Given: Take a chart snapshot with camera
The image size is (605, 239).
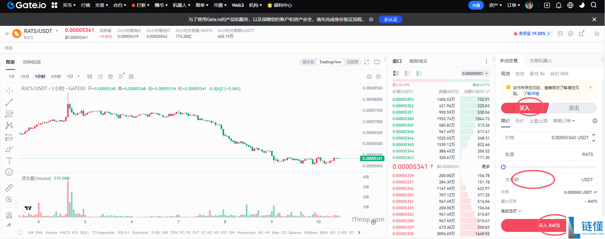Looking at the screenshot, I should tap(369, 77).
